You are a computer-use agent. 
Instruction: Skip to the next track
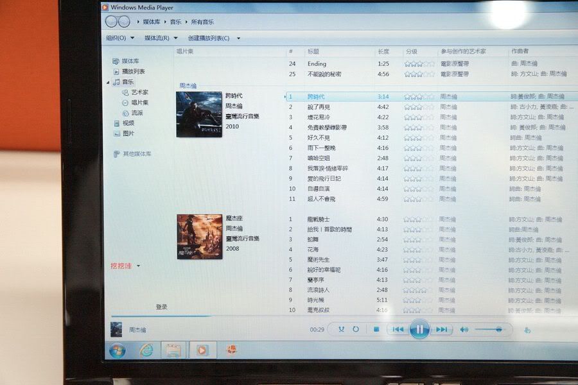click(441, 329)
